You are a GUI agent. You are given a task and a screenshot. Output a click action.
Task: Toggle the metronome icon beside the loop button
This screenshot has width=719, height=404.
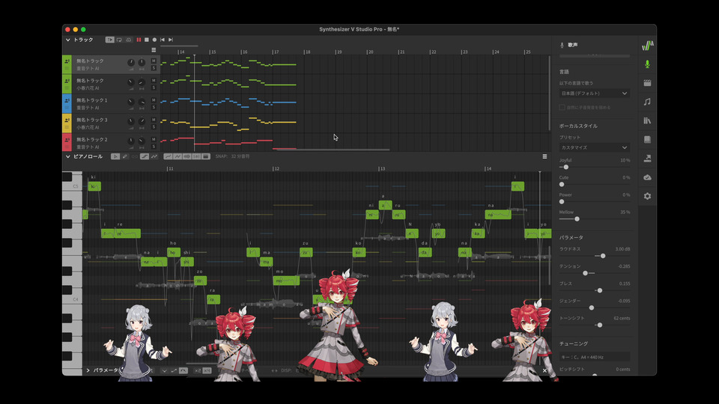point(128,40)
